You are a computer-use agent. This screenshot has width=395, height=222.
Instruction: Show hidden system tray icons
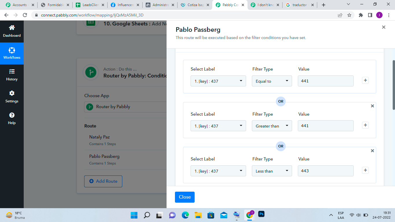click(331, 215)
